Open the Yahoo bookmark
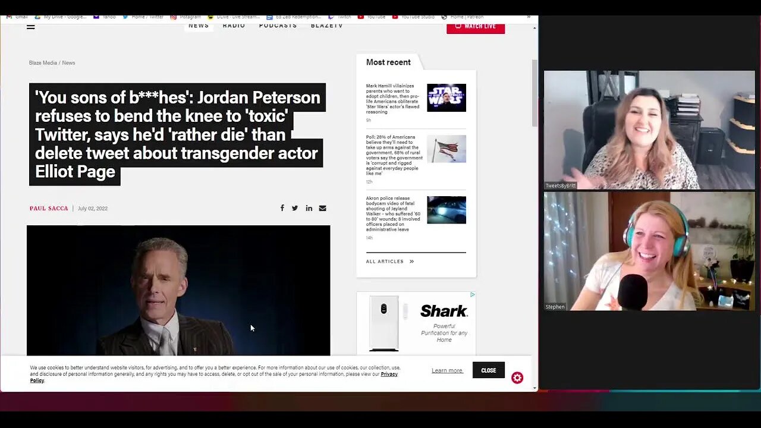The width and height of the screenshot is (761, 428). [x=105, y=17]
